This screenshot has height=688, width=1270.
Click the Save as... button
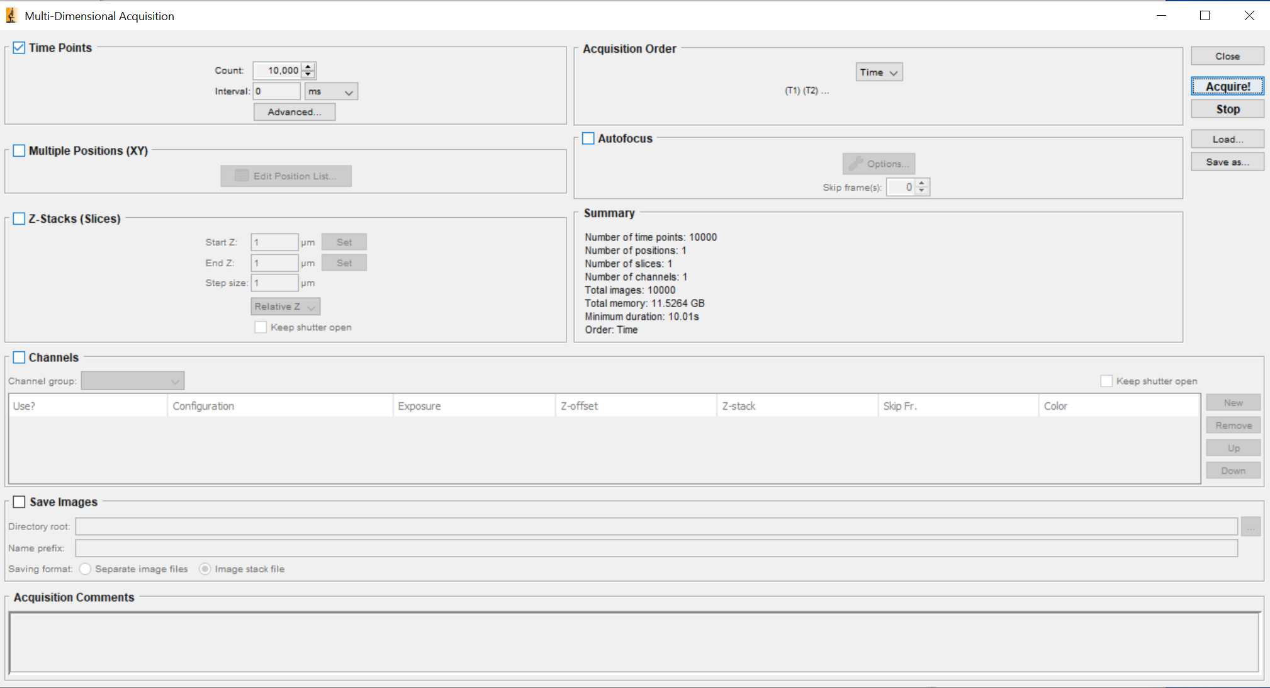click(1227, 162)
